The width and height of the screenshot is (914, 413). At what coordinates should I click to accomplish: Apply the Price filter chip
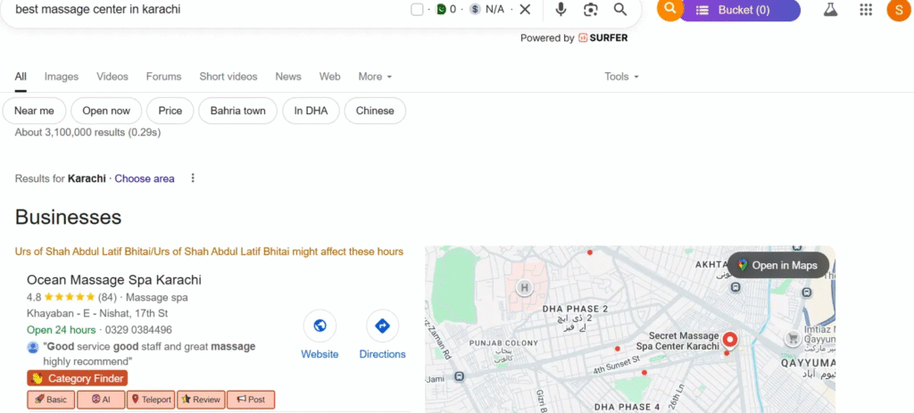click(x=170, y=111)
